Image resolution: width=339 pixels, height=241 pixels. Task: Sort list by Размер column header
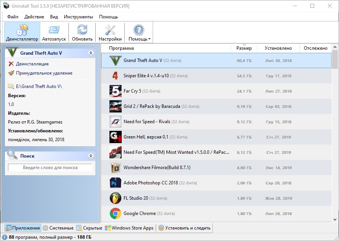[244, 48]
